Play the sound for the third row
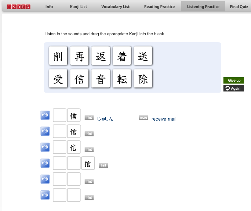The height and width of the screenshot is (211, 251). pos(45,147)
